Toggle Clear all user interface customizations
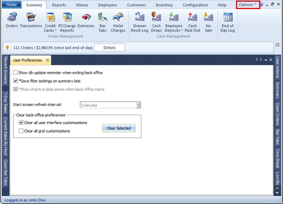 (x=21, y=122)
